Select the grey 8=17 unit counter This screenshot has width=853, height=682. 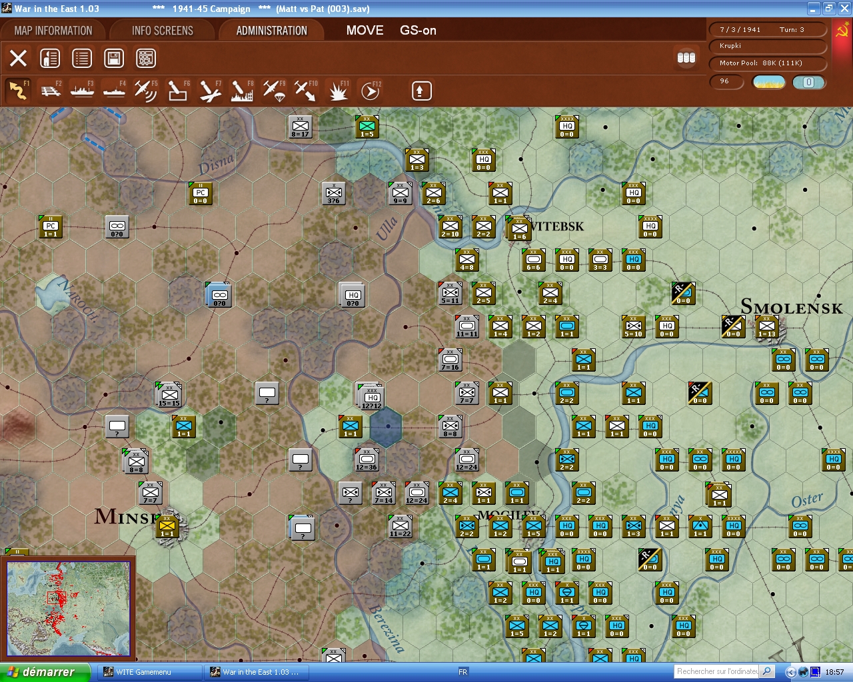300,127
